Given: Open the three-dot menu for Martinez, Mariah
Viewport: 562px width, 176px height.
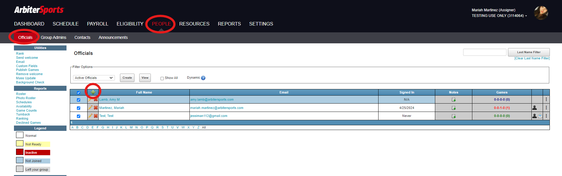Looking at the screenshot, I should (546, 108).
